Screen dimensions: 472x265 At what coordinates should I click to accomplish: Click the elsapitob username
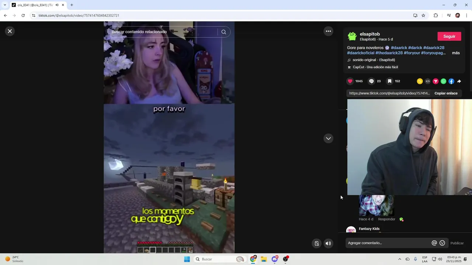[370, 34]
